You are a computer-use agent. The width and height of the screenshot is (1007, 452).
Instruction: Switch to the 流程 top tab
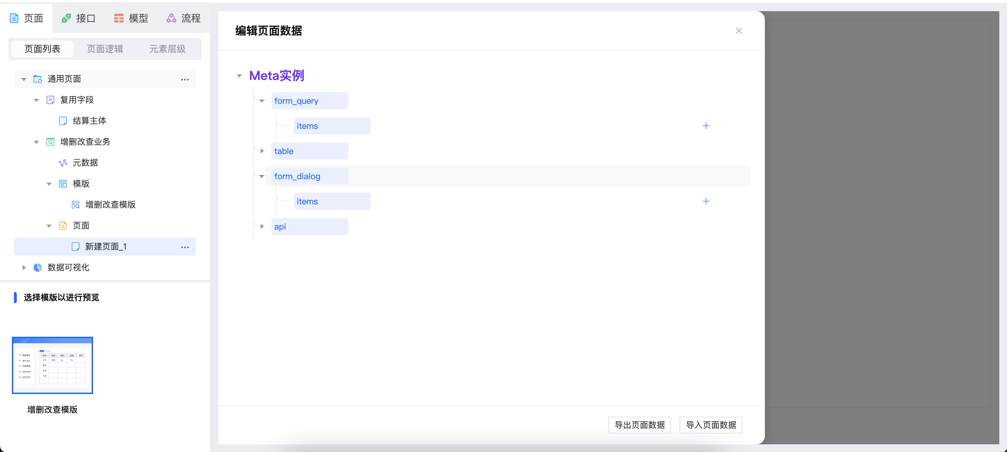tap(183, 19)
